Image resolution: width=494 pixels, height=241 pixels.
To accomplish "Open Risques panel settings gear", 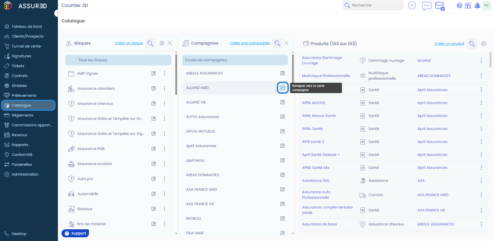I will (162, 43).
